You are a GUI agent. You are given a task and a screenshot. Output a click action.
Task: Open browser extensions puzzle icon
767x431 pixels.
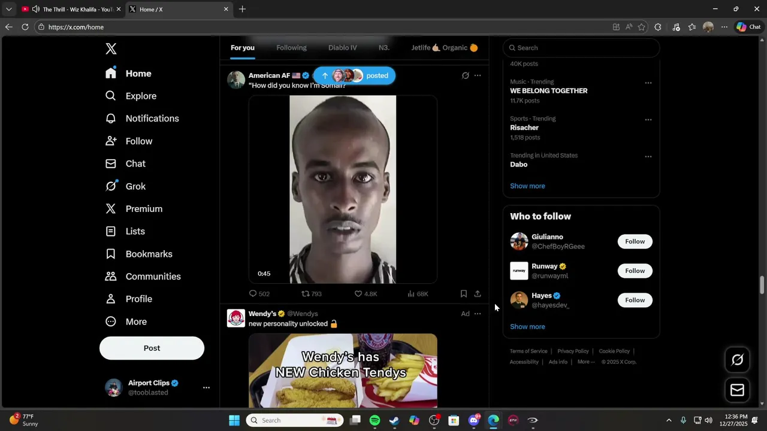[658, 27]
